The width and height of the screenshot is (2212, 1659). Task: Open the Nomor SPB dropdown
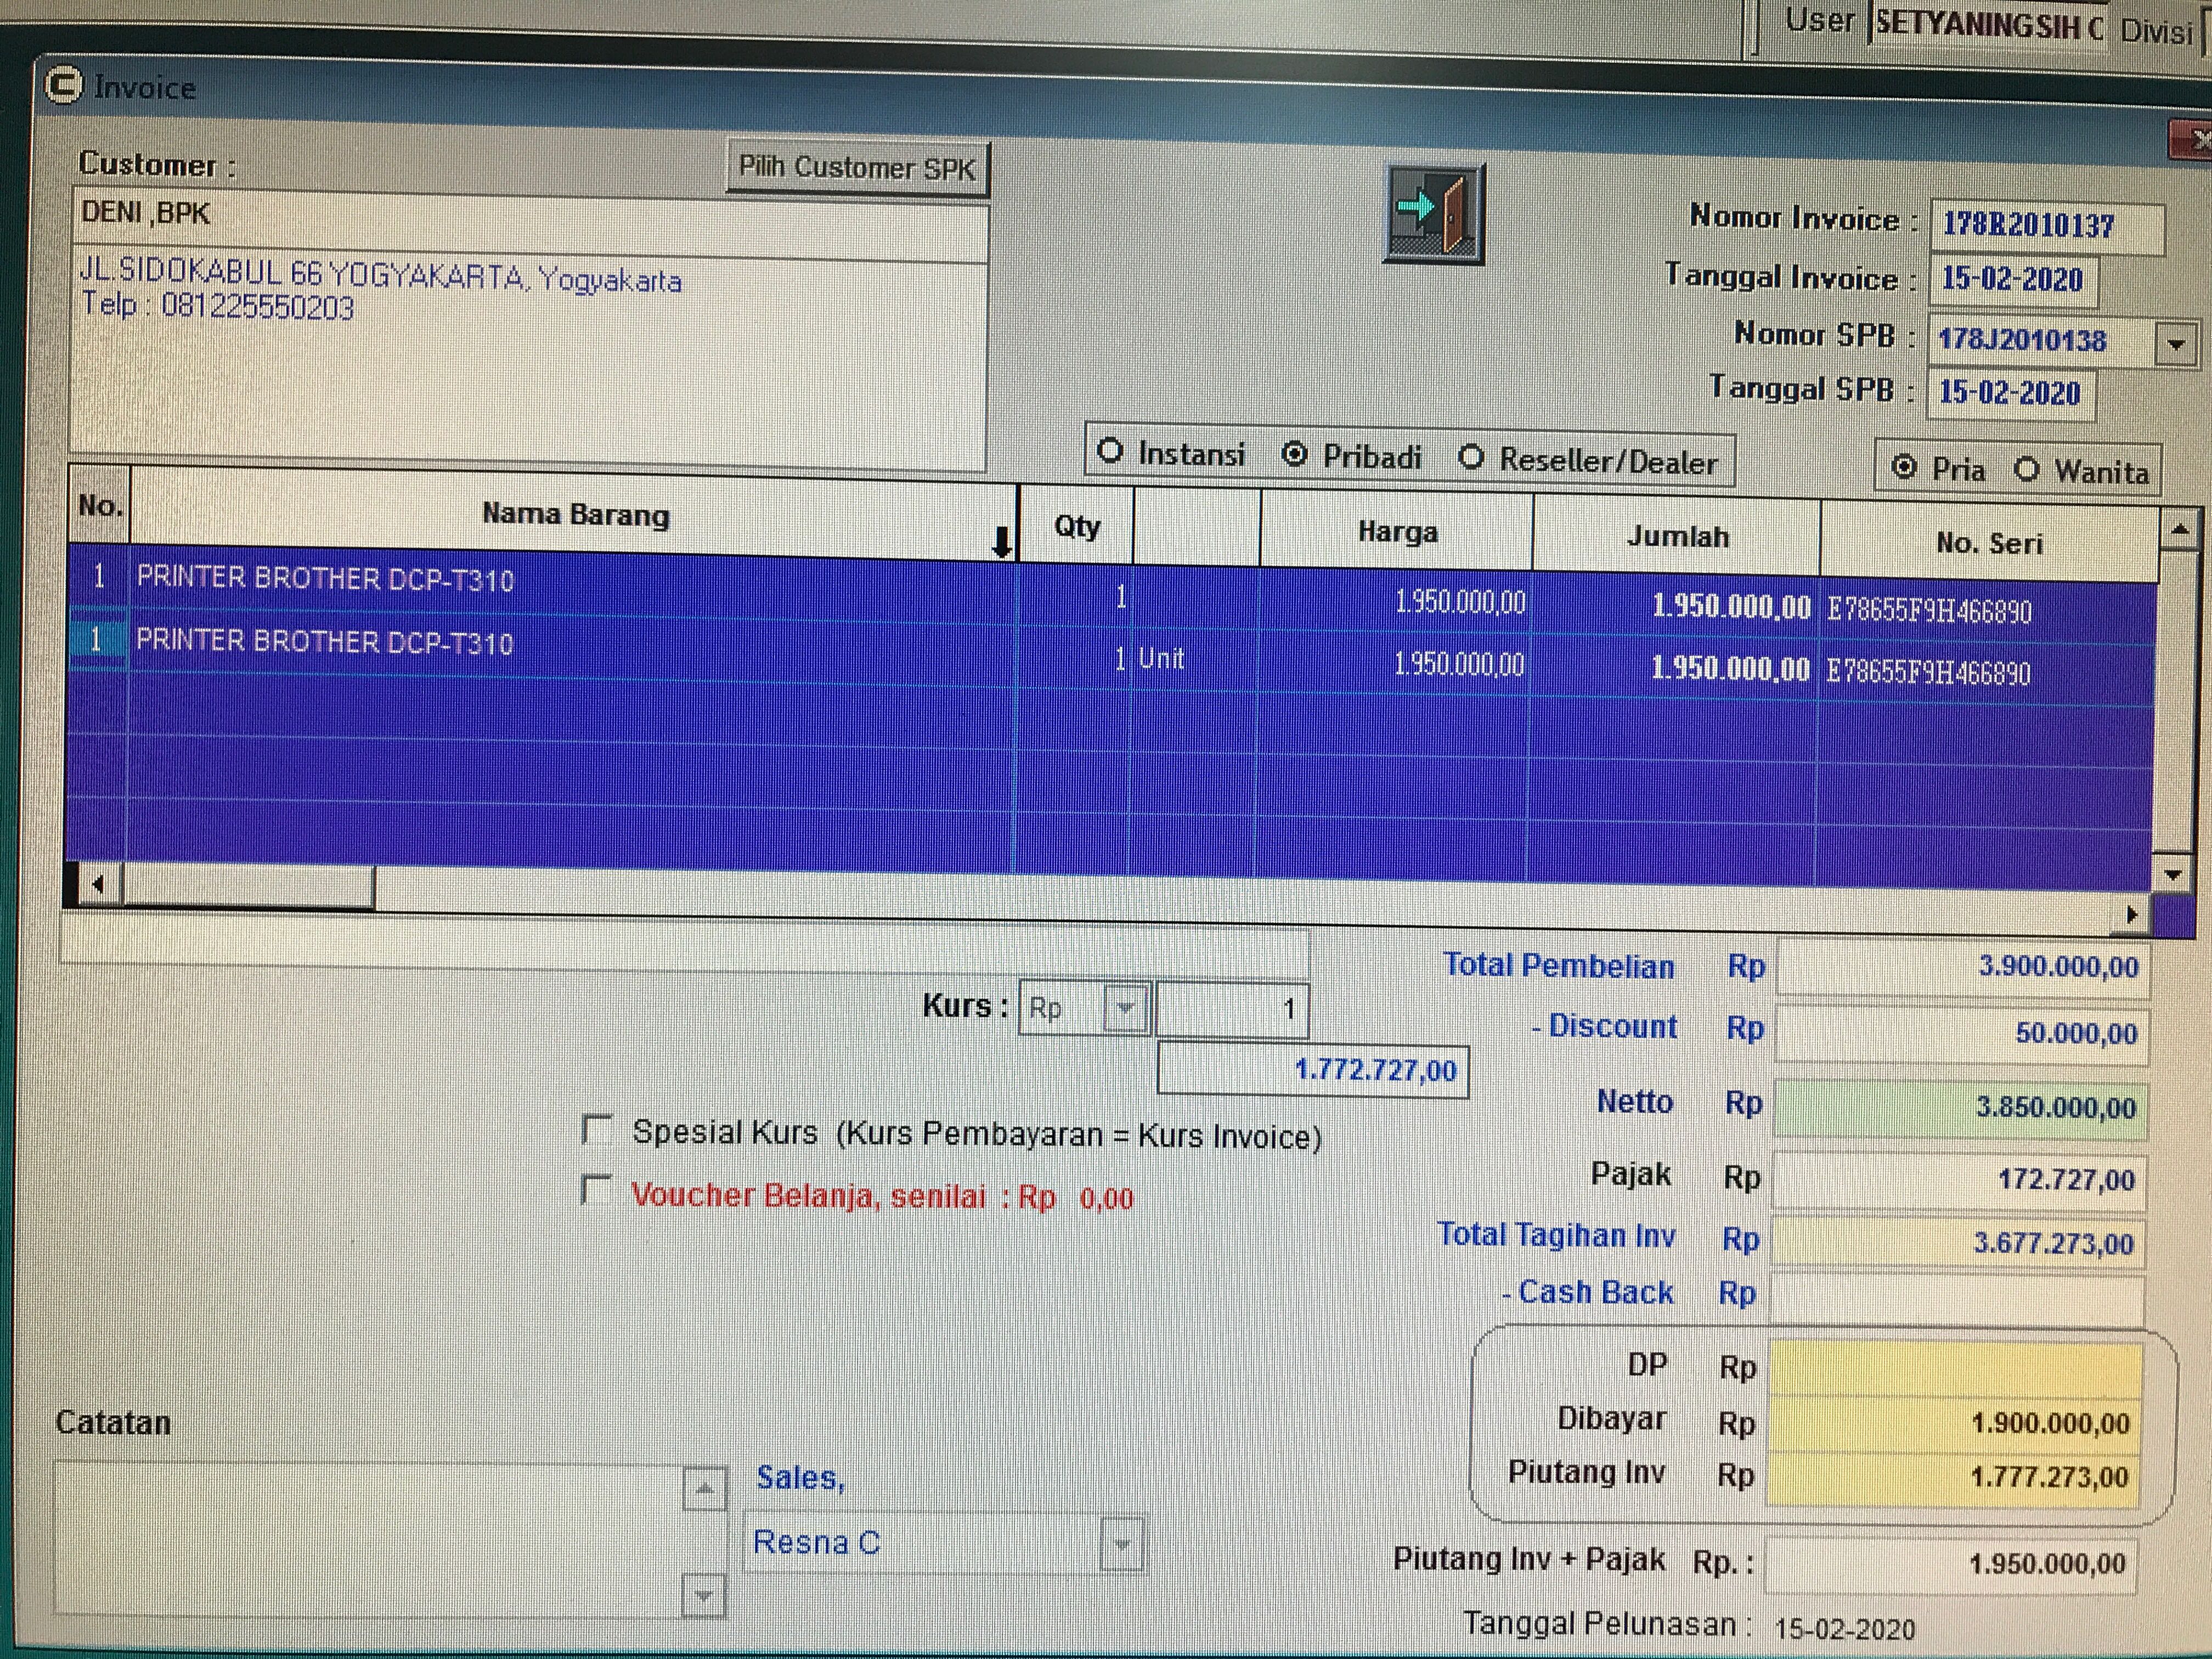coord(2175,344)
